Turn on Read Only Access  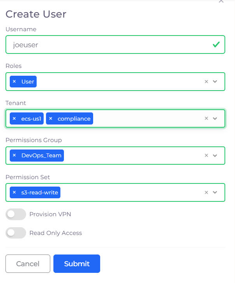[x=16, y=233]
